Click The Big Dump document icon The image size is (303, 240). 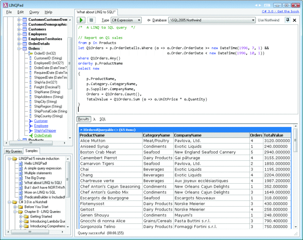(21, 178)
